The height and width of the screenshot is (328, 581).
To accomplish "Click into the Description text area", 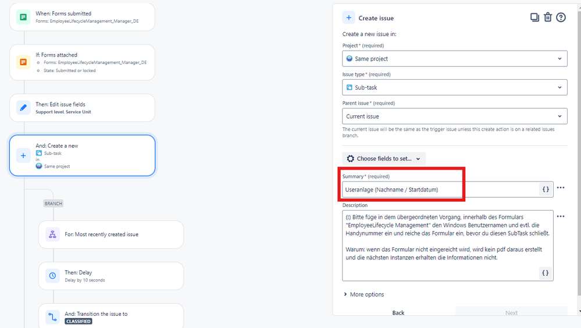I will pos(448,246).
